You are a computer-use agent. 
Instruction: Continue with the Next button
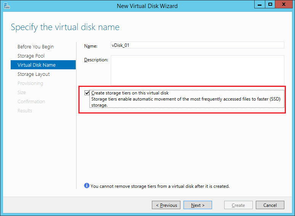coord(198,205)
